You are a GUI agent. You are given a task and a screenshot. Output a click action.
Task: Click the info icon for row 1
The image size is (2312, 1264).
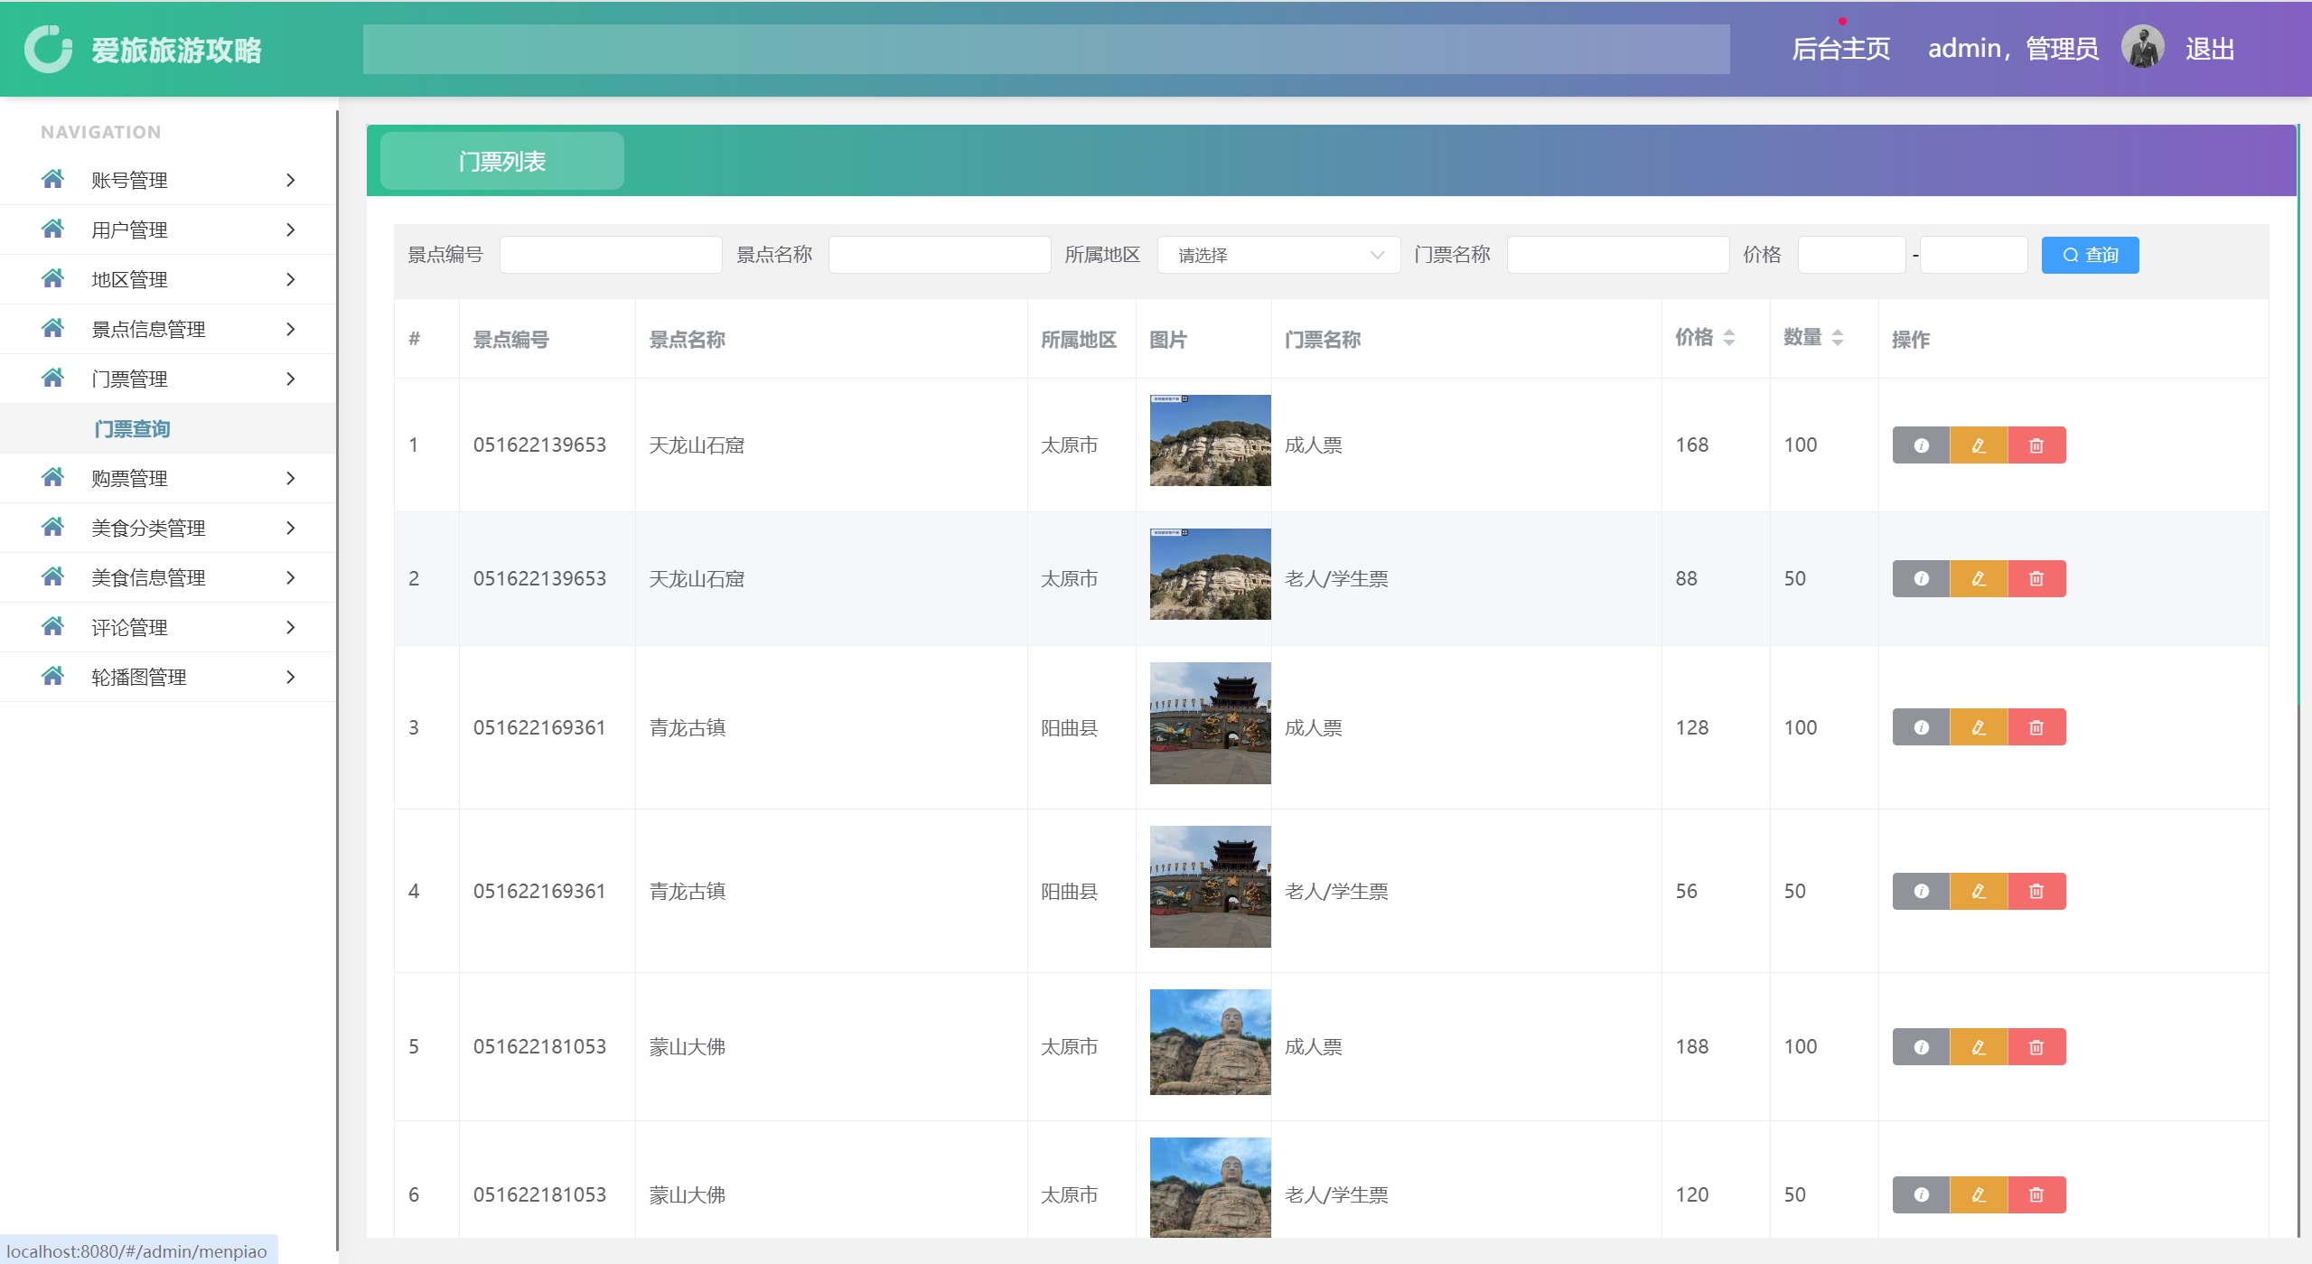(x=1921, y=445)
